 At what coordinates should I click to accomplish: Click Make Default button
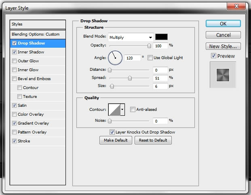click(x=116, y=140)
